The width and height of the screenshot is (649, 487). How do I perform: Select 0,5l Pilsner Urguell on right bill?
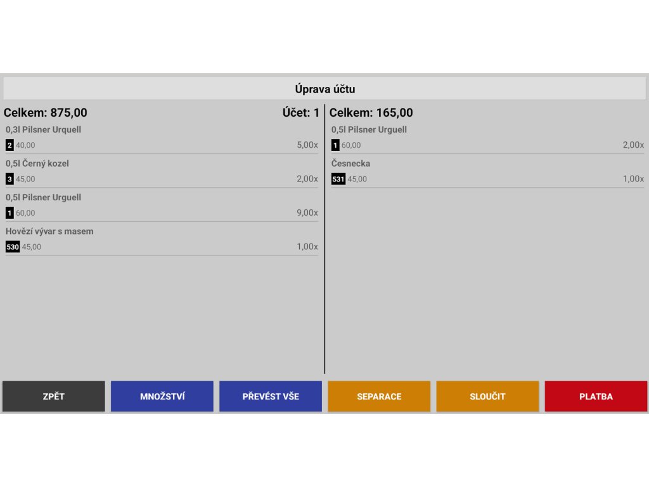pos(487,137)
